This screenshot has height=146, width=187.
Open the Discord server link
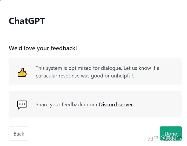116,104
